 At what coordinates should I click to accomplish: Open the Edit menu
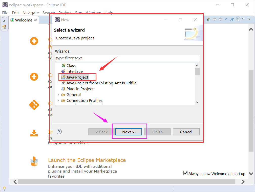pyautogui.click(x=15, y=13)
